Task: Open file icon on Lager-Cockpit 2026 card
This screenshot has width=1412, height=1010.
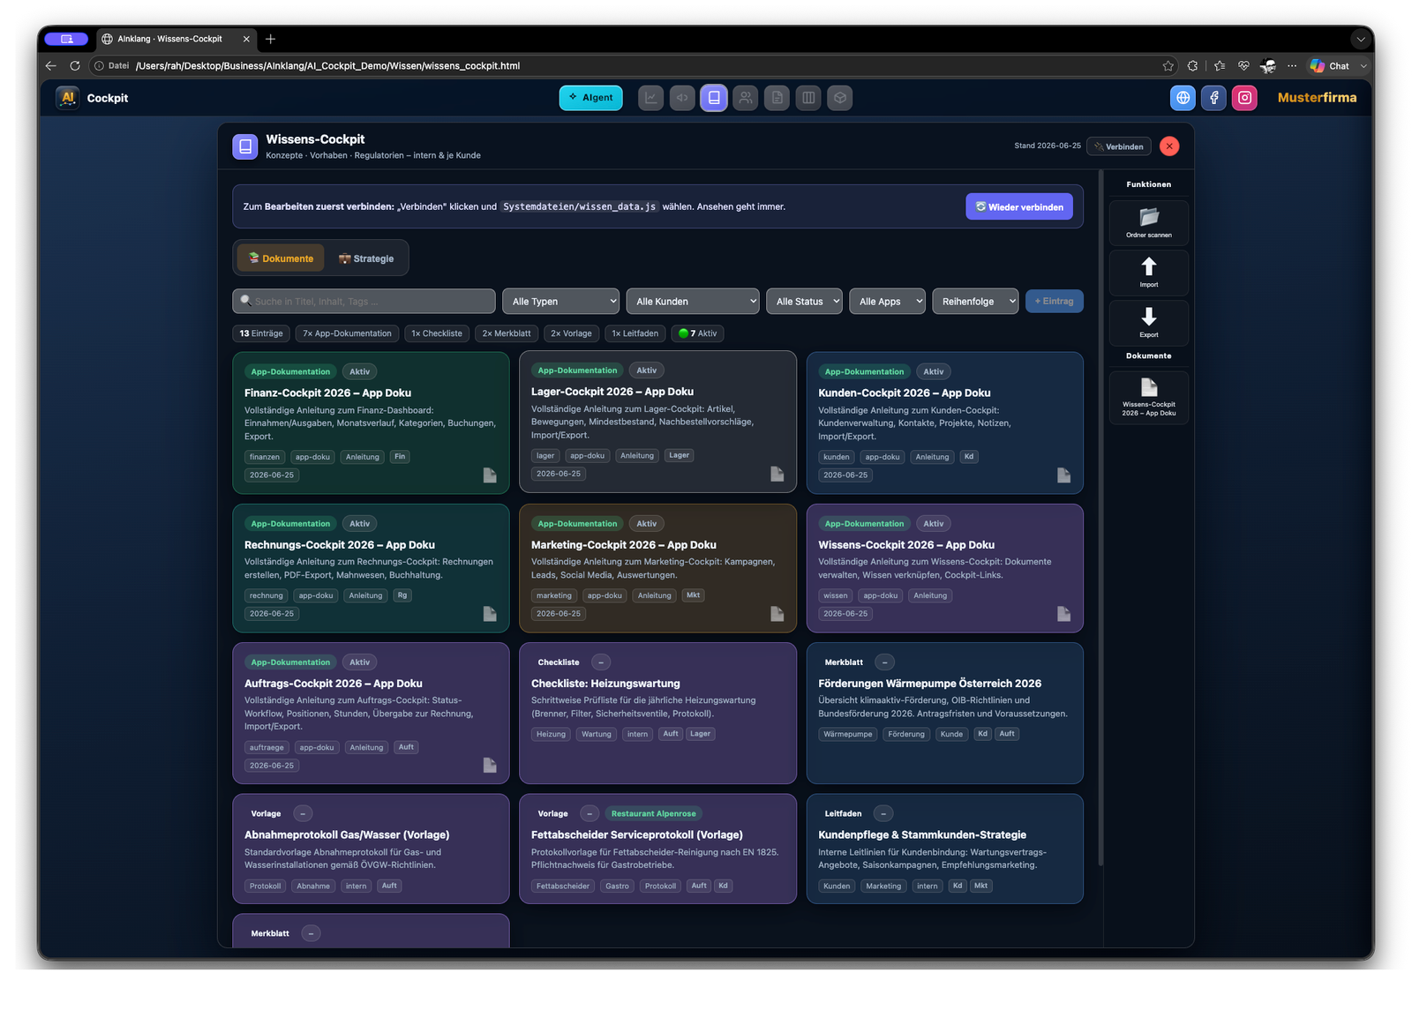Action: [x=777, y=474]
